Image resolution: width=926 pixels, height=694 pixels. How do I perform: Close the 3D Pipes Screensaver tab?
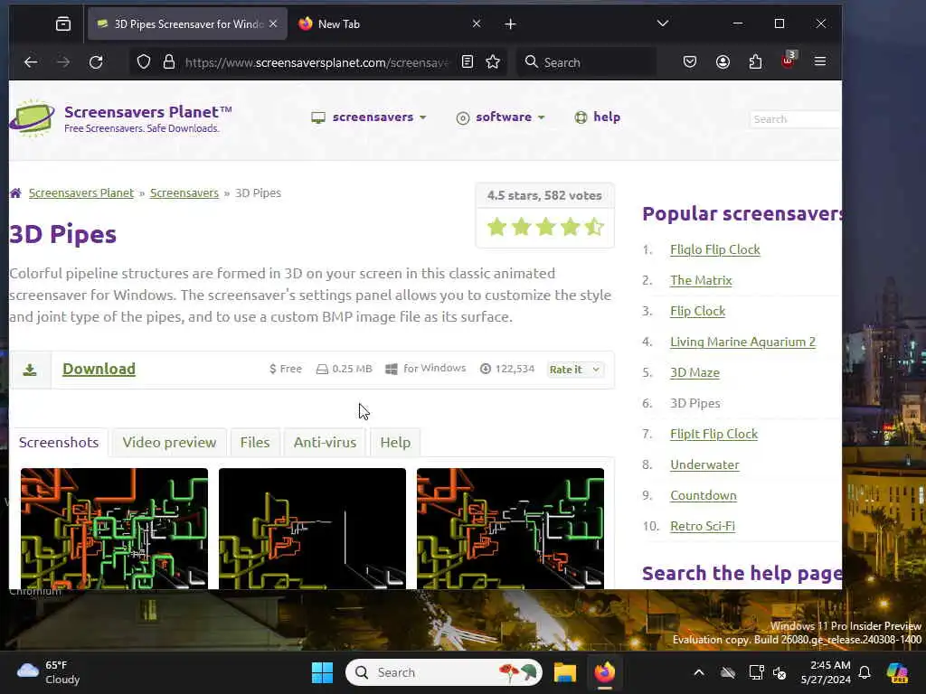[x=273, y=23]
